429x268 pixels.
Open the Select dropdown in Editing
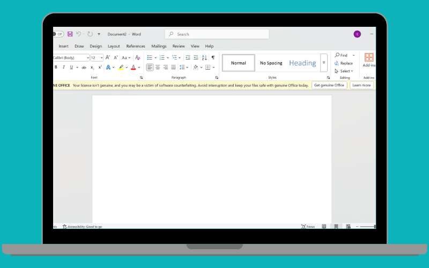pyautogui.click(x=344, y=71)
